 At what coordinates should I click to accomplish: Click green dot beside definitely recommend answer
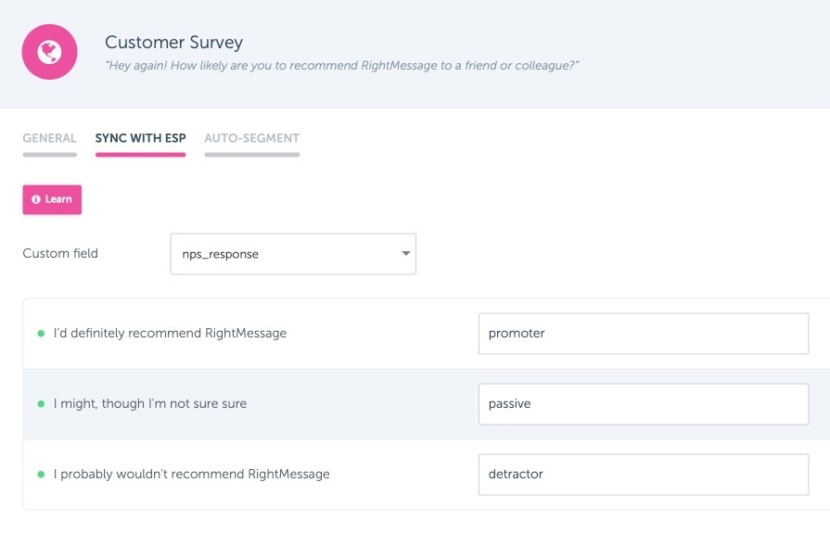point(41,334)
